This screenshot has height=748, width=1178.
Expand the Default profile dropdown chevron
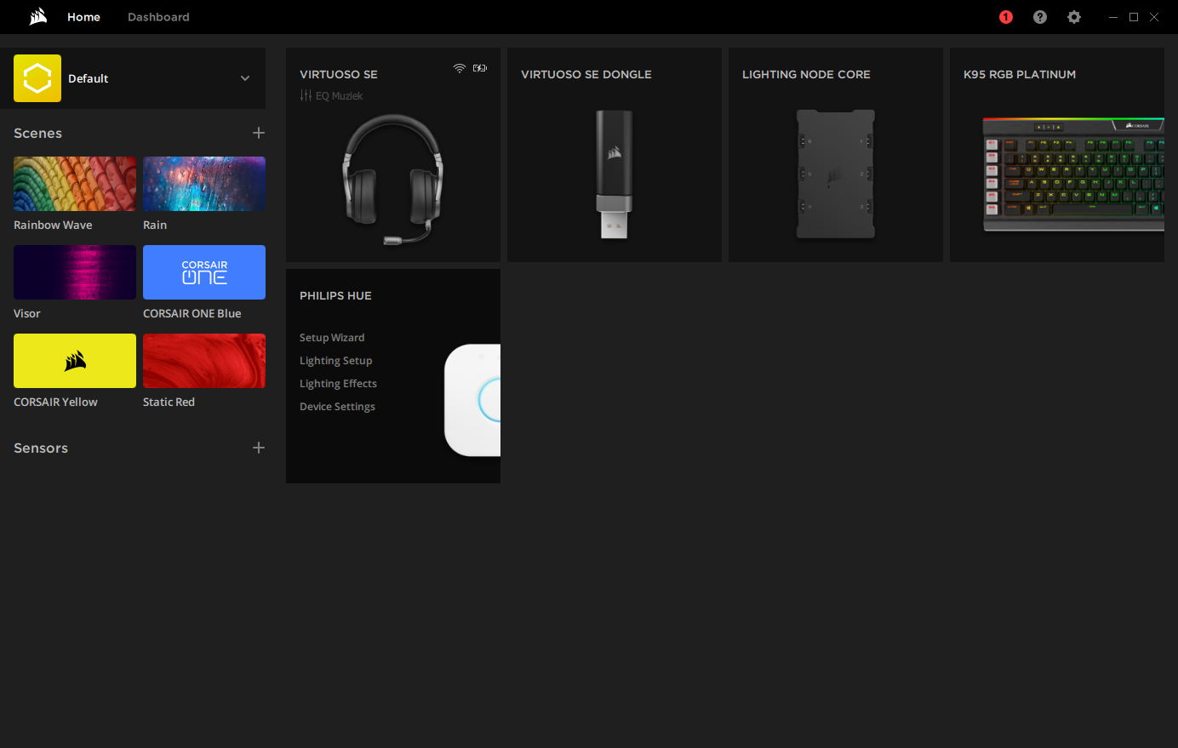point(245,78)
